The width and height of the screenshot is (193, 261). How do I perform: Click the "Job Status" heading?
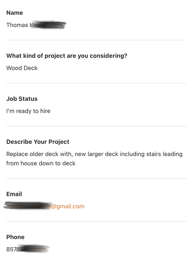click(22, 99)
